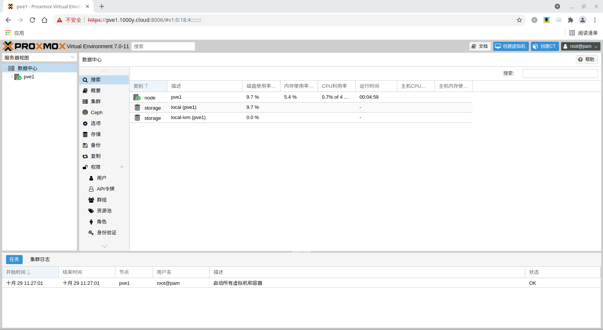Switch to the Cluster Log tab
603x330 pixels.
[x=40, y=259]
